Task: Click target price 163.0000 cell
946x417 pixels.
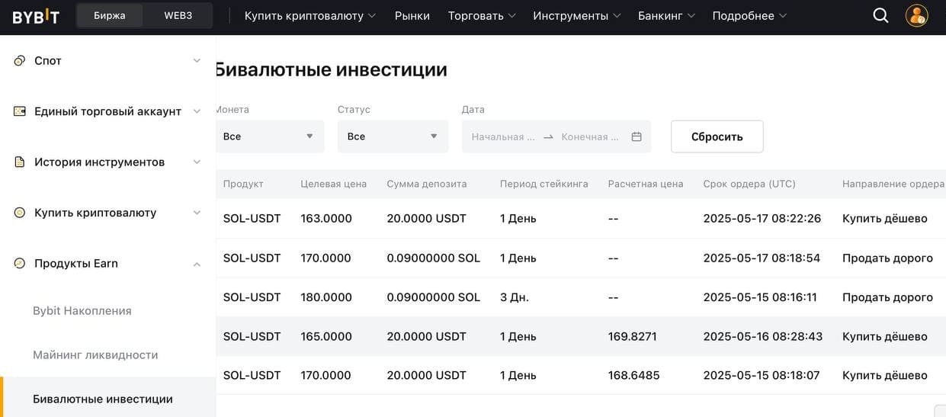Action: (326, 219)
